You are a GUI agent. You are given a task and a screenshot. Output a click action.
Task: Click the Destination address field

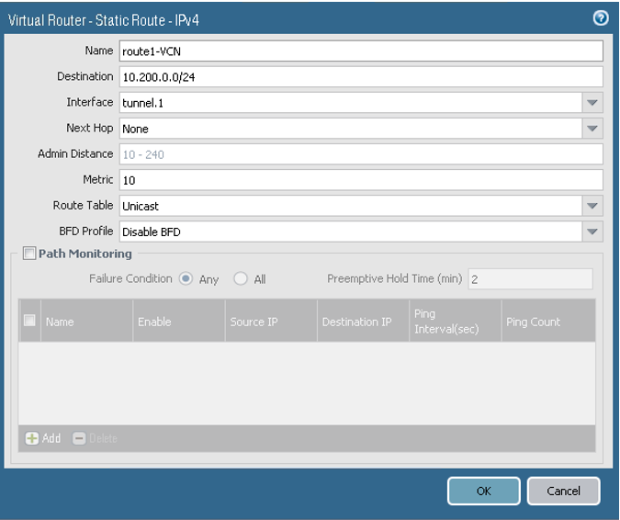(x=360, y=77)
